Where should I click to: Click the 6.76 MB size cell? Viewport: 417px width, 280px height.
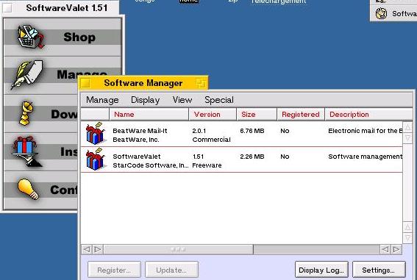252,131
